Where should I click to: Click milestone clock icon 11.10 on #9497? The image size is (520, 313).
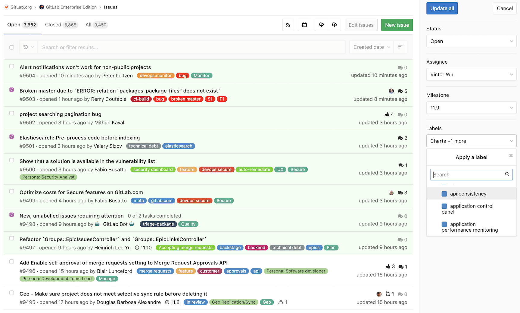pos(137,248)
